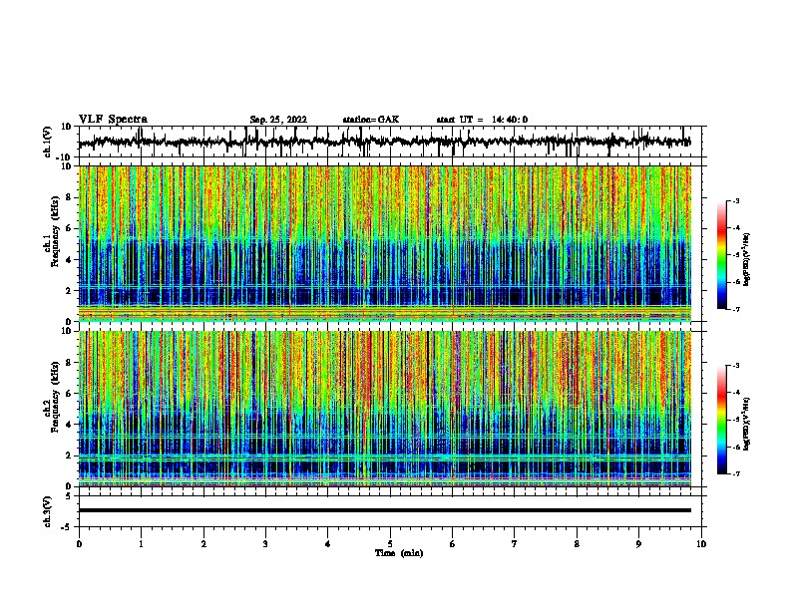This screenshot has width=790, height=610.
Task: Click the color bar beside ch.1 spectrogram
Action: tap(722, 255)
